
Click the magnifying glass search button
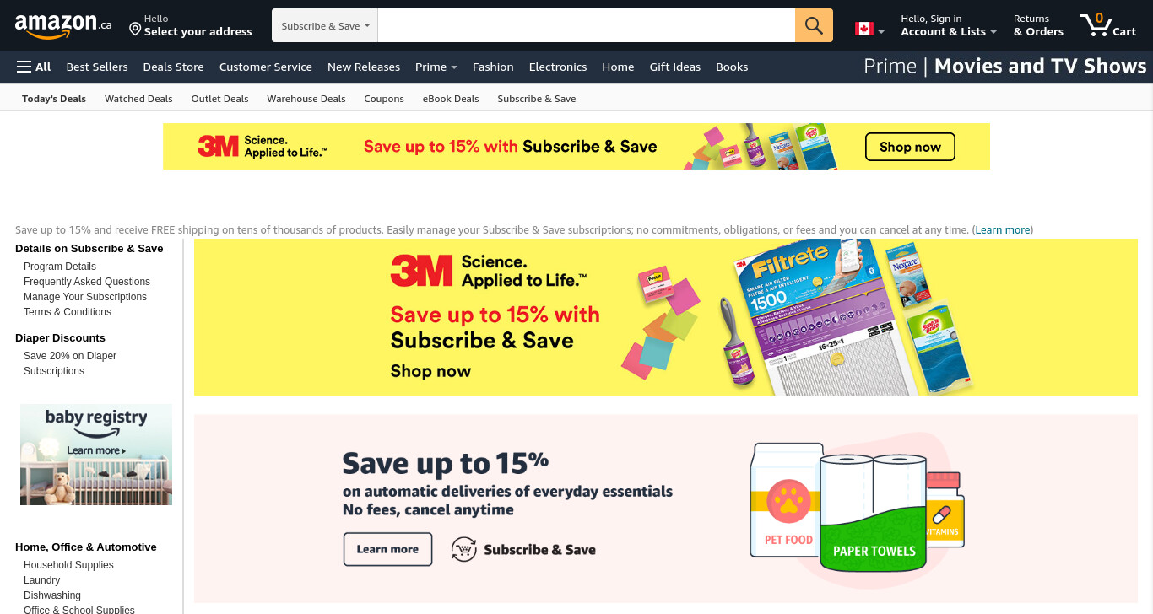click(814, 25)
